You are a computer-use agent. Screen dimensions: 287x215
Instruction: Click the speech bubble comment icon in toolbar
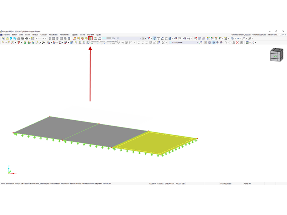coord(86,38)
